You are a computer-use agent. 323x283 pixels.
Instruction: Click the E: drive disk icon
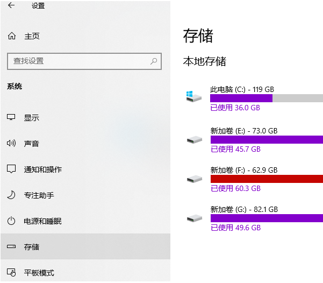(194, 139)
